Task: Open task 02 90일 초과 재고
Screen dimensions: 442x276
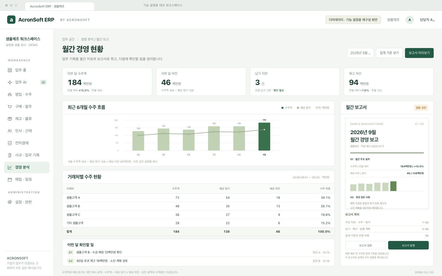Action: pyautogui.click(x=198, y=261)
